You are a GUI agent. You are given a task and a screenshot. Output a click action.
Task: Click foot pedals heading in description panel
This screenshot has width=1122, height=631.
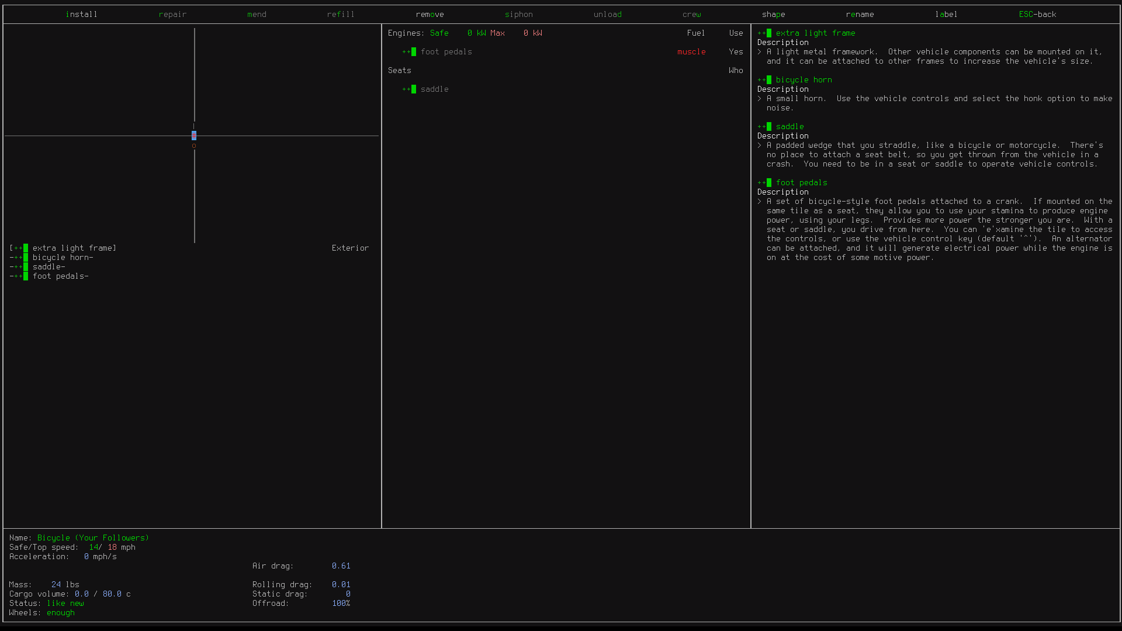point(801,183)
